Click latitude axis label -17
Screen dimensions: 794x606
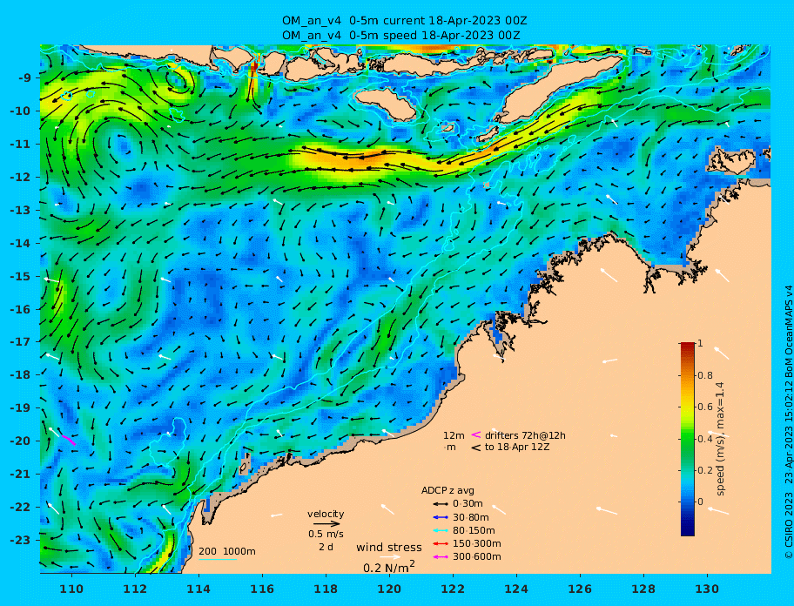(x=20, y=341)
